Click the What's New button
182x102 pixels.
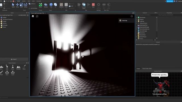170,1
